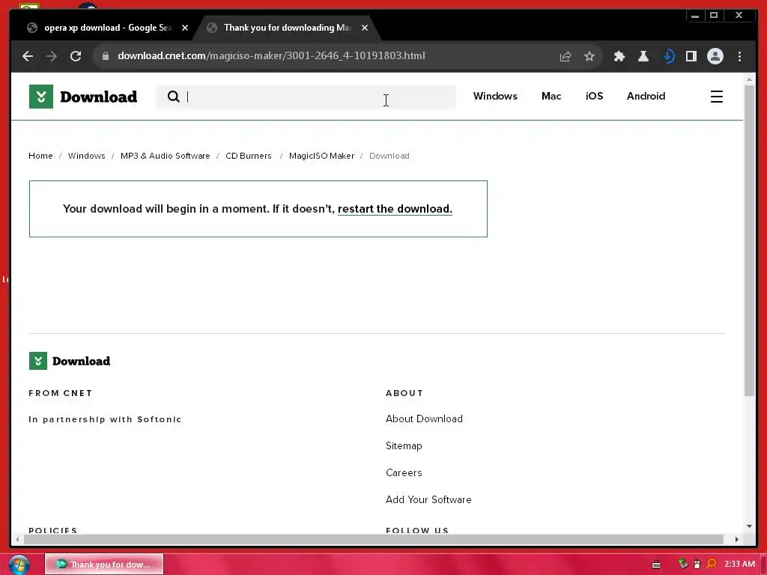Click 'restart the download' link

[x=395, y=209]
